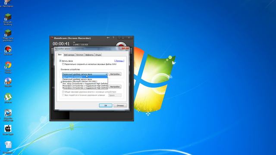The height and width of the screenshot is (155, 276).
Task: Click the Bandicam recording timer 00:00:41
Action: tap(61, 43)
